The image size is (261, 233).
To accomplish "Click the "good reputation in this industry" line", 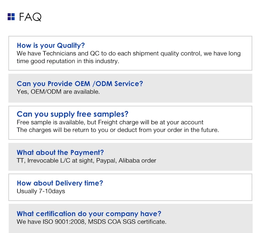I will tap(68, 61).
